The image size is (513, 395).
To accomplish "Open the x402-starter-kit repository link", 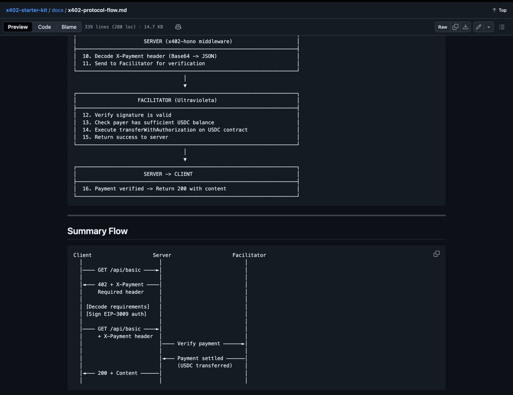I will 26,10.
